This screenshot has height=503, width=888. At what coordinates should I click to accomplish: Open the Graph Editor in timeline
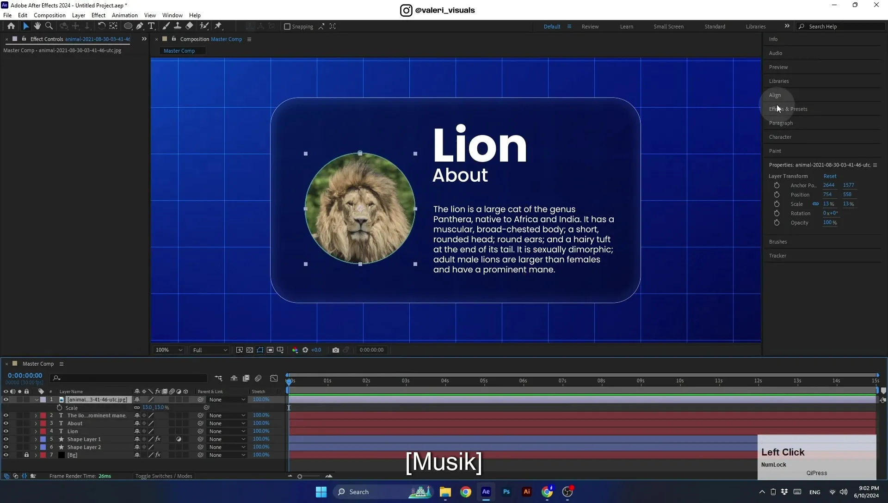pos(274,378)
